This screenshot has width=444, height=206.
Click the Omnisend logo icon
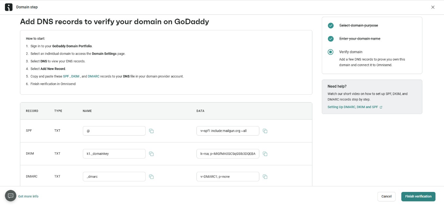click(9, 7)
